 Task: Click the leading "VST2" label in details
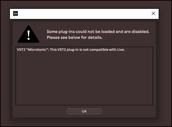[21, 50]
